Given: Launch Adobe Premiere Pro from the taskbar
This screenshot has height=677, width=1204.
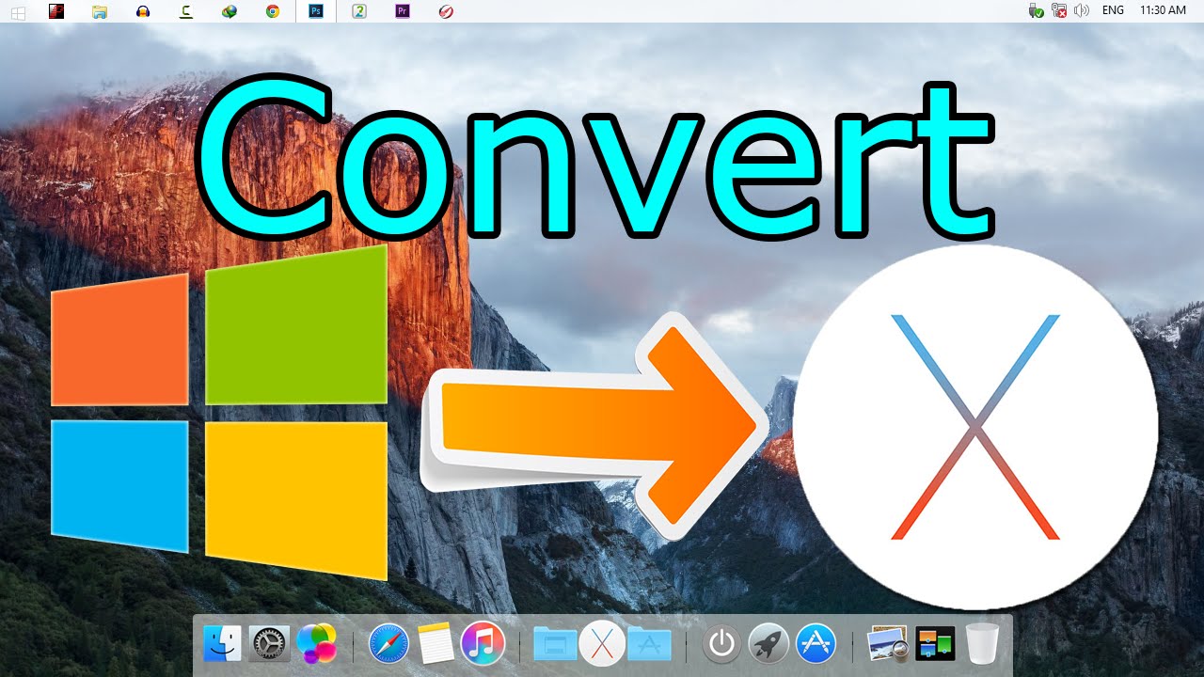Looking at the screenshot, I should pyautogui.click(x=403, y=11).
